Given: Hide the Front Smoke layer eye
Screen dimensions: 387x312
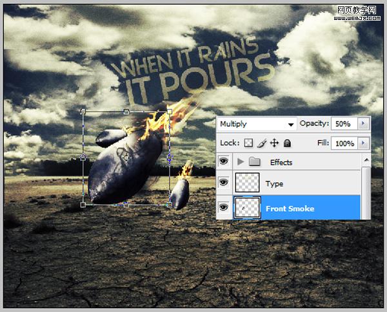Looking at the screenshot, I should [x=224, y=207].
